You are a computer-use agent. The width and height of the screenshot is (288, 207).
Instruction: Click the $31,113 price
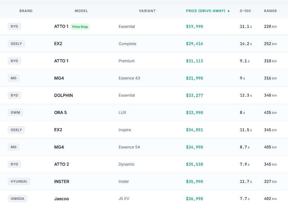tap(194, 61)
